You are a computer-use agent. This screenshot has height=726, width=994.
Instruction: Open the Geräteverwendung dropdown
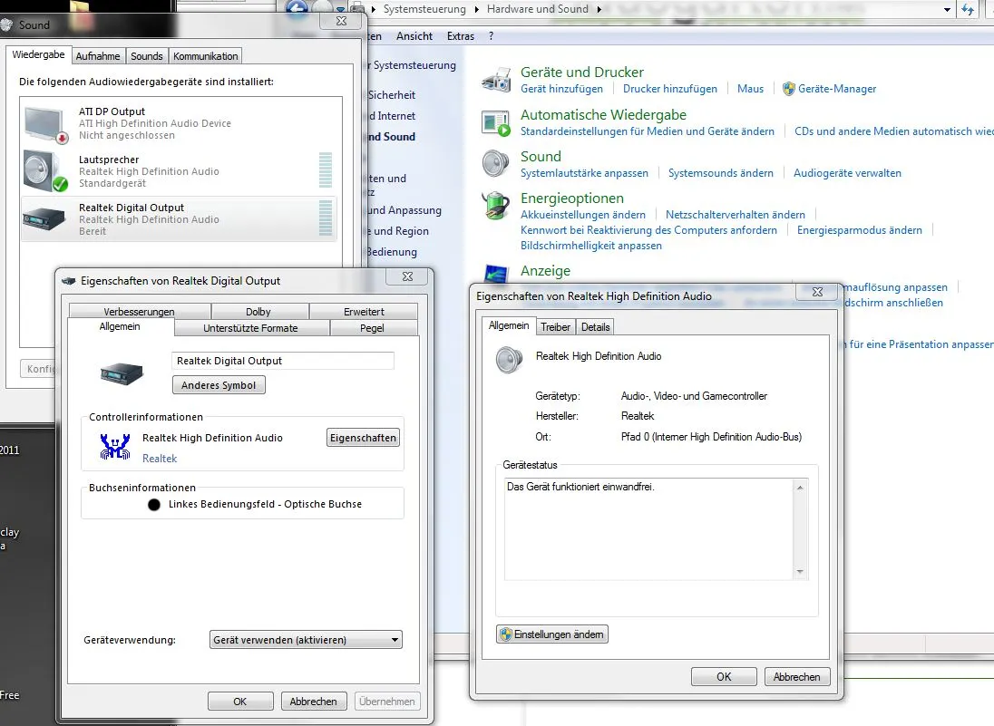tap(306, 640)
